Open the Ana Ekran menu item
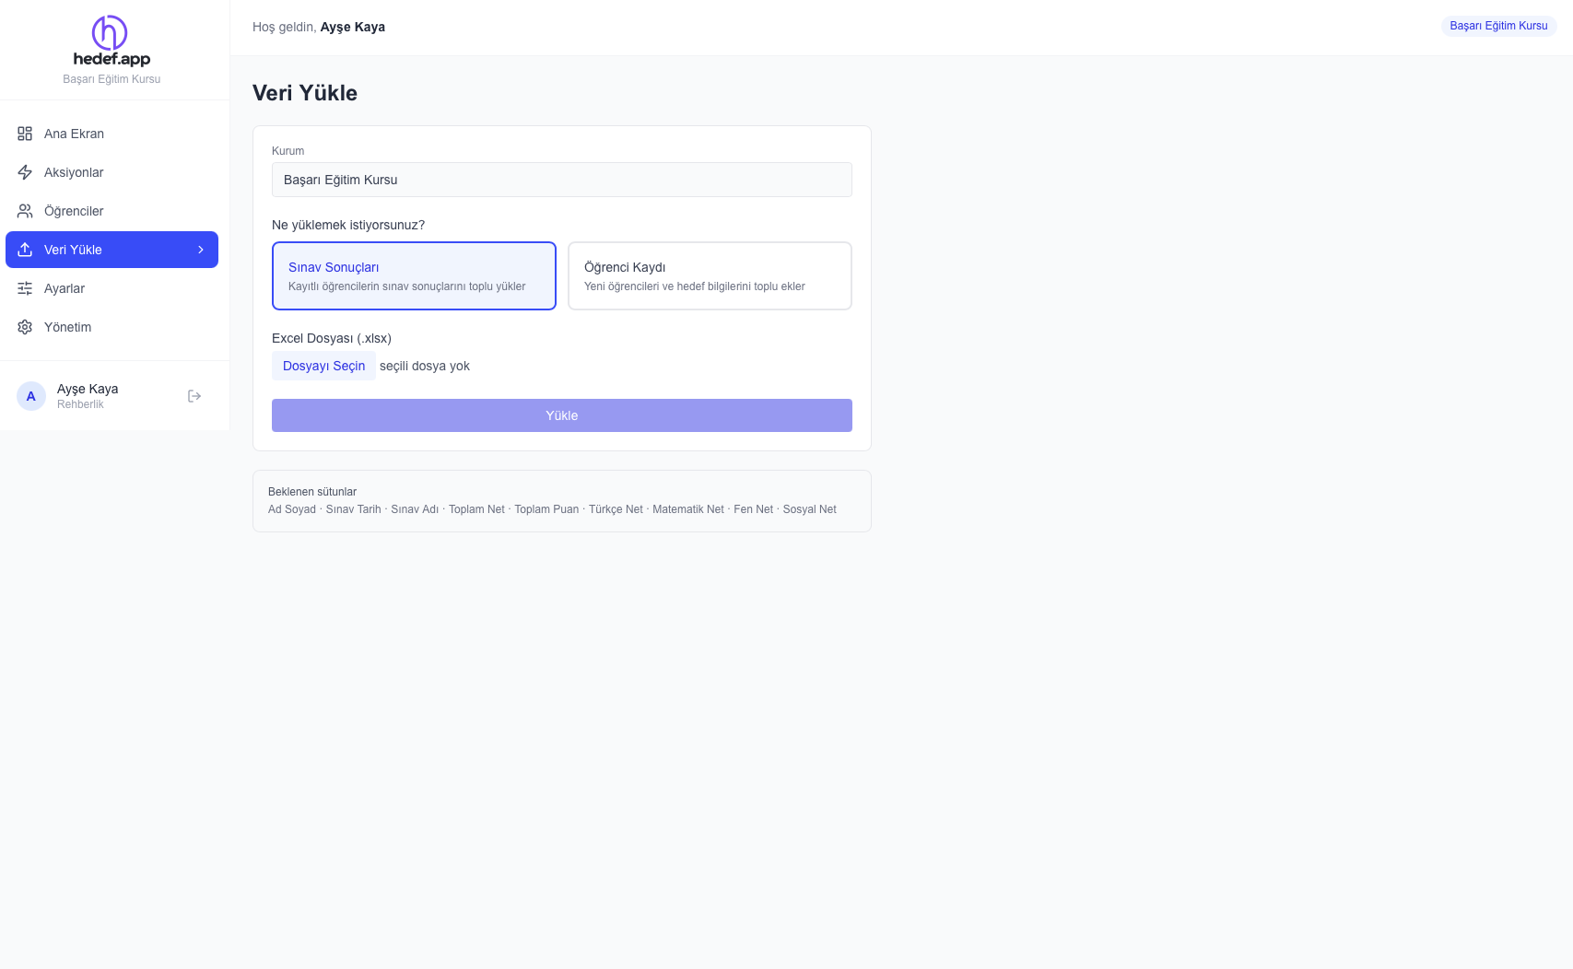This screenshot has height=969, width=1573. click(x=74, y=134)
